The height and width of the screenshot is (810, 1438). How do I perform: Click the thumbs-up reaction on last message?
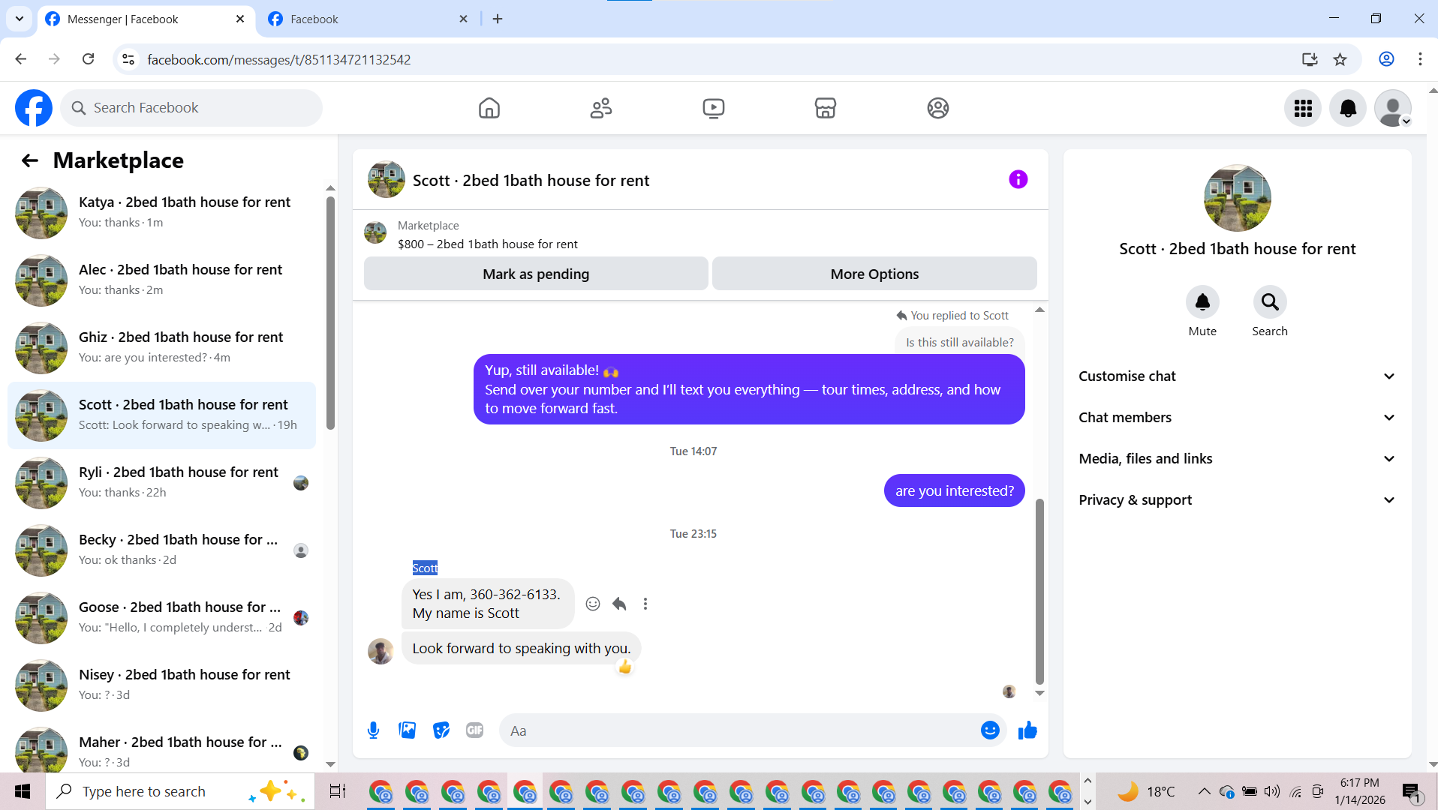point(625,667)
